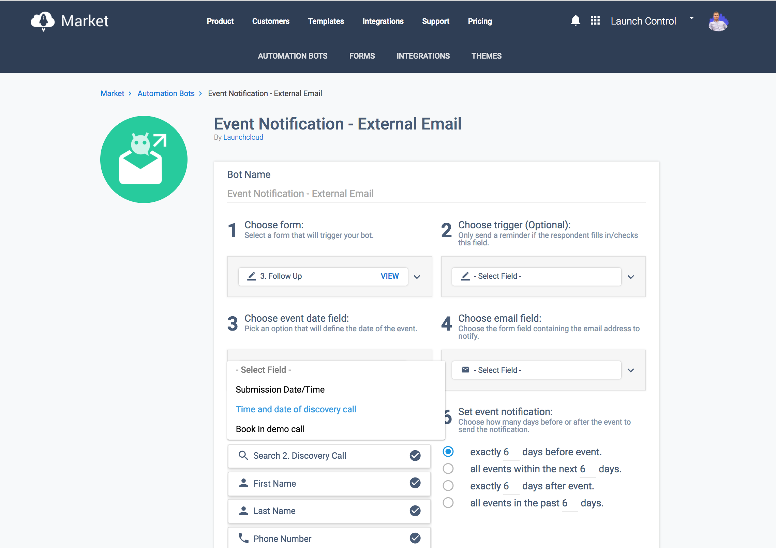Select all events in the past radio
Viewport: 776px width, 548px height.
(448, 503)
